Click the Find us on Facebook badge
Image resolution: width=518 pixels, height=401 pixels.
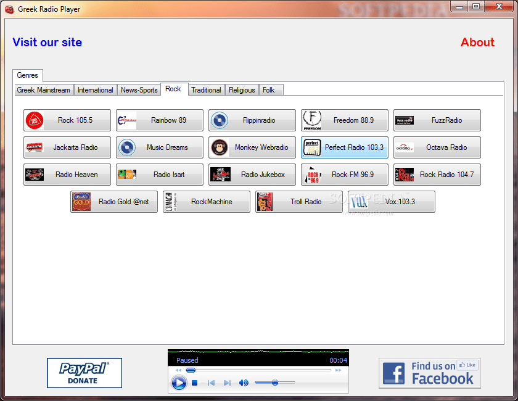[x=429, y=373]
